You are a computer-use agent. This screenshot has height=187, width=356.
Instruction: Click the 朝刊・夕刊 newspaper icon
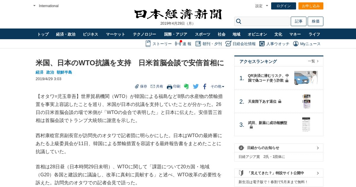(198, 44)
